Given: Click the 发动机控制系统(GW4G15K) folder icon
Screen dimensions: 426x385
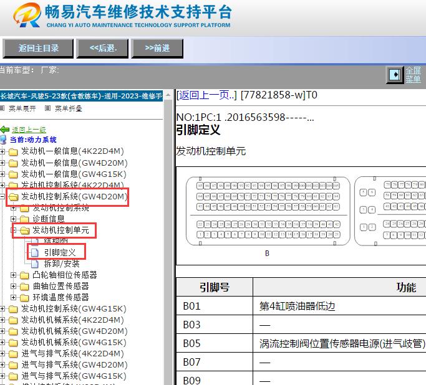Looking at the screenshot, I should [x=13, y=309].
